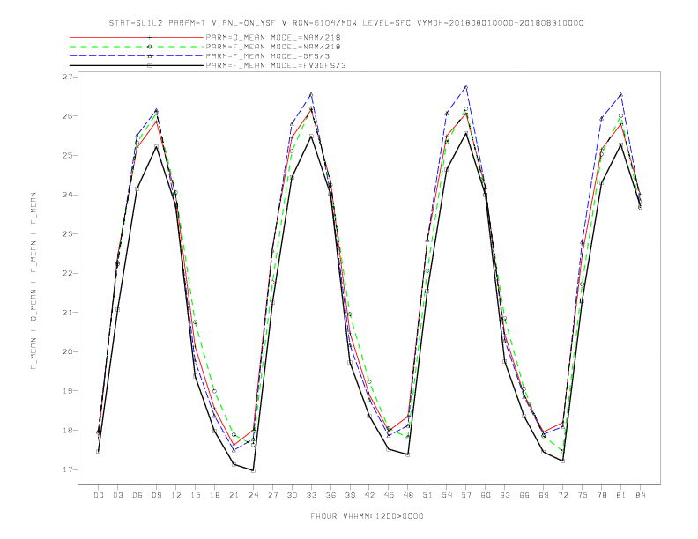Click X-axis tick label 54

coord(447,495)
